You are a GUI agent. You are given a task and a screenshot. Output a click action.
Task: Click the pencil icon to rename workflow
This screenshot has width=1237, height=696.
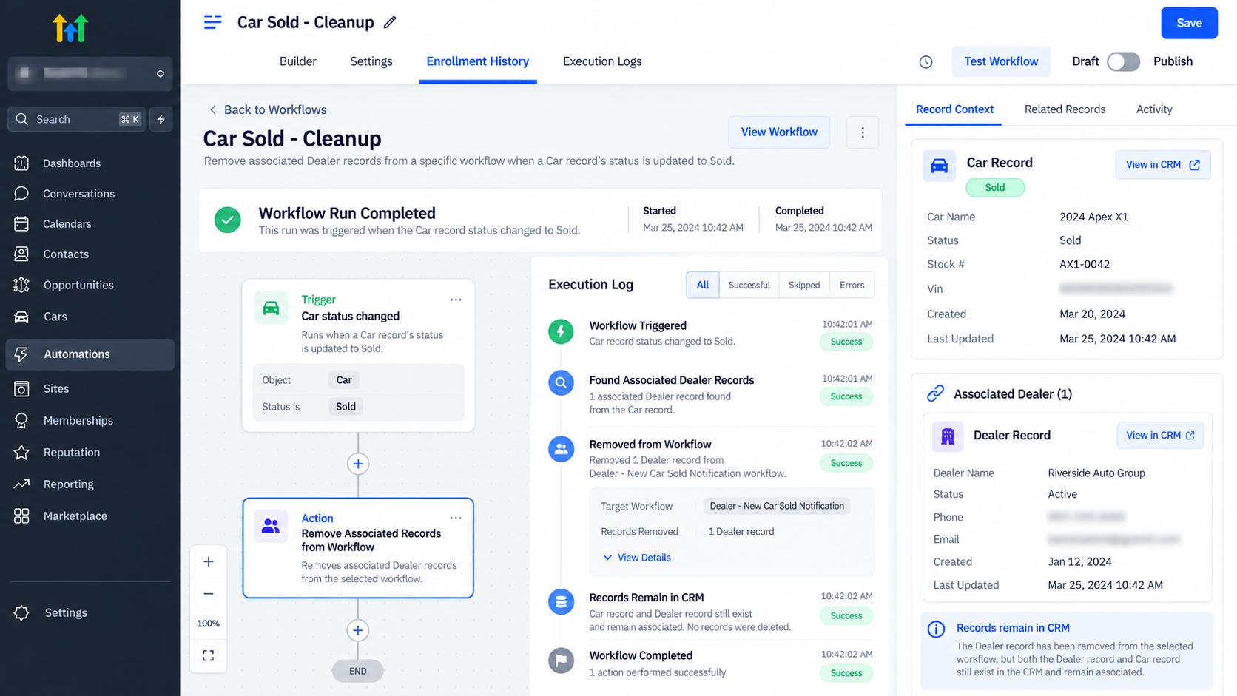(390, 23)
